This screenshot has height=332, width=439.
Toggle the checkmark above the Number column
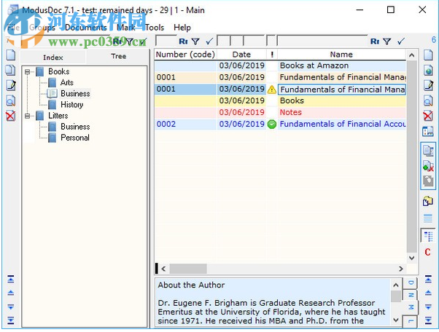coord(209,41)
